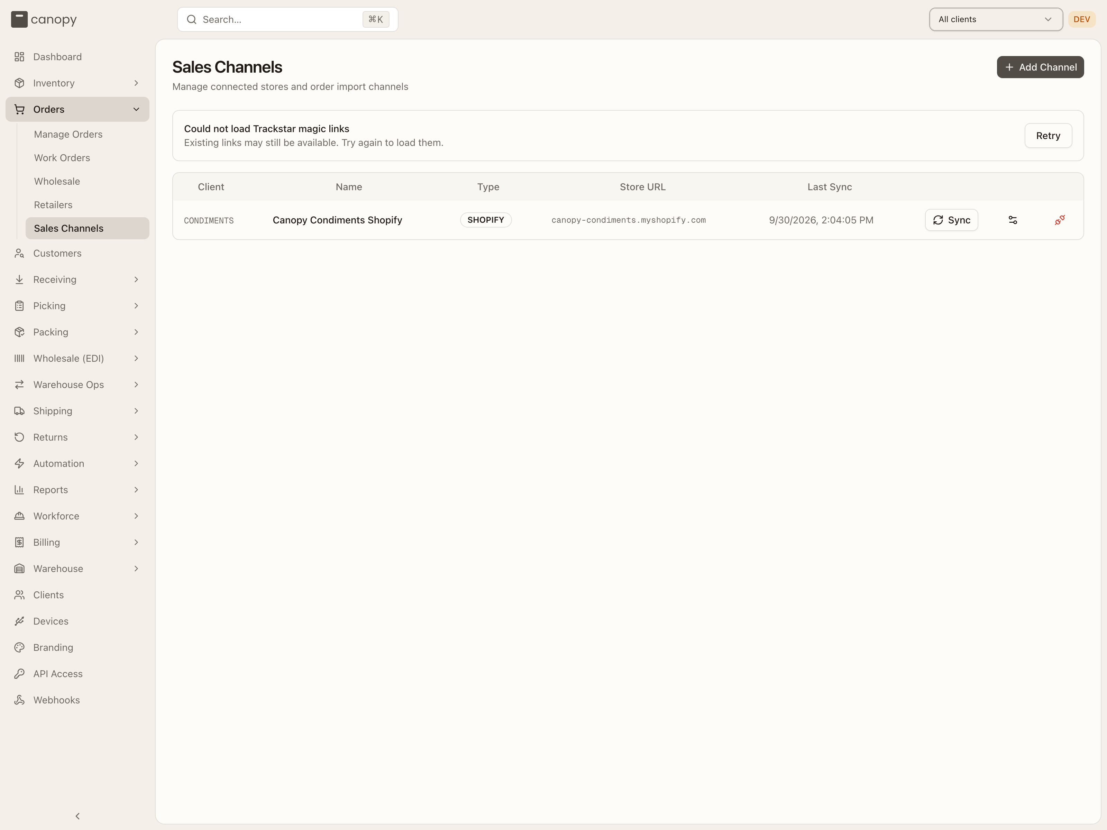Screen dimensions: 1107x830
Task: Expand the Picking section
Action: (77, 306)
